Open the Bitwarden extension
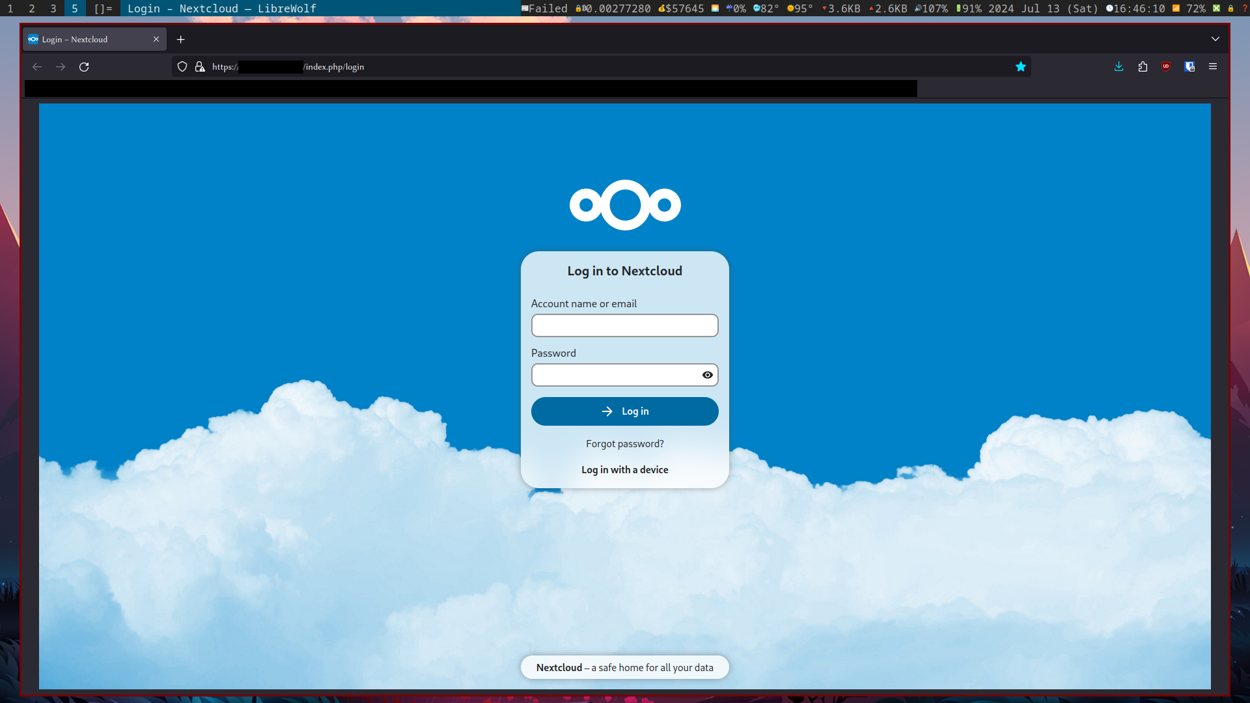Image resolution: width=1250 pixels, height=703 pixels. point(1190,66)
